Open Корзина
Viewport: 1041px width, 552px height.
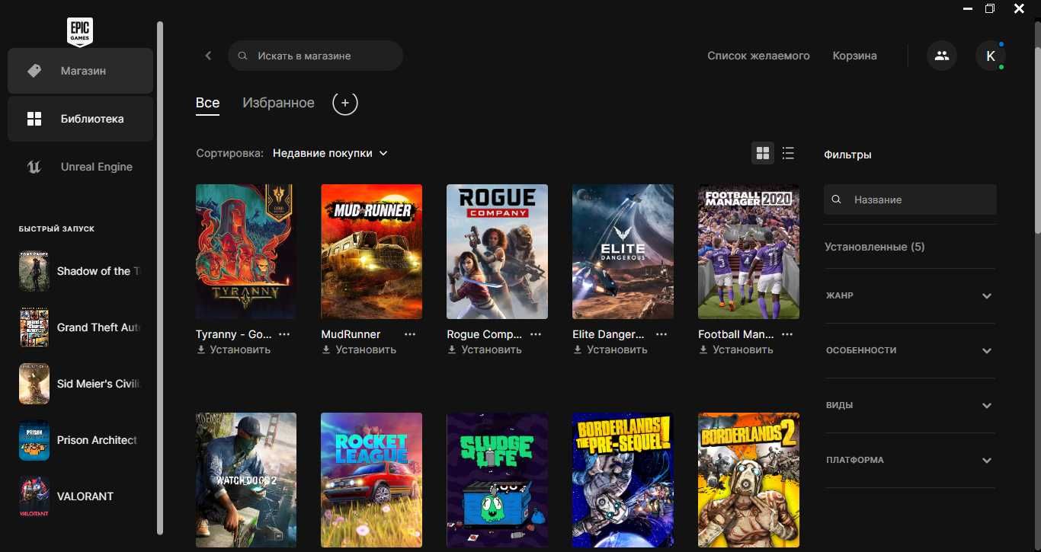click(854, 56)
